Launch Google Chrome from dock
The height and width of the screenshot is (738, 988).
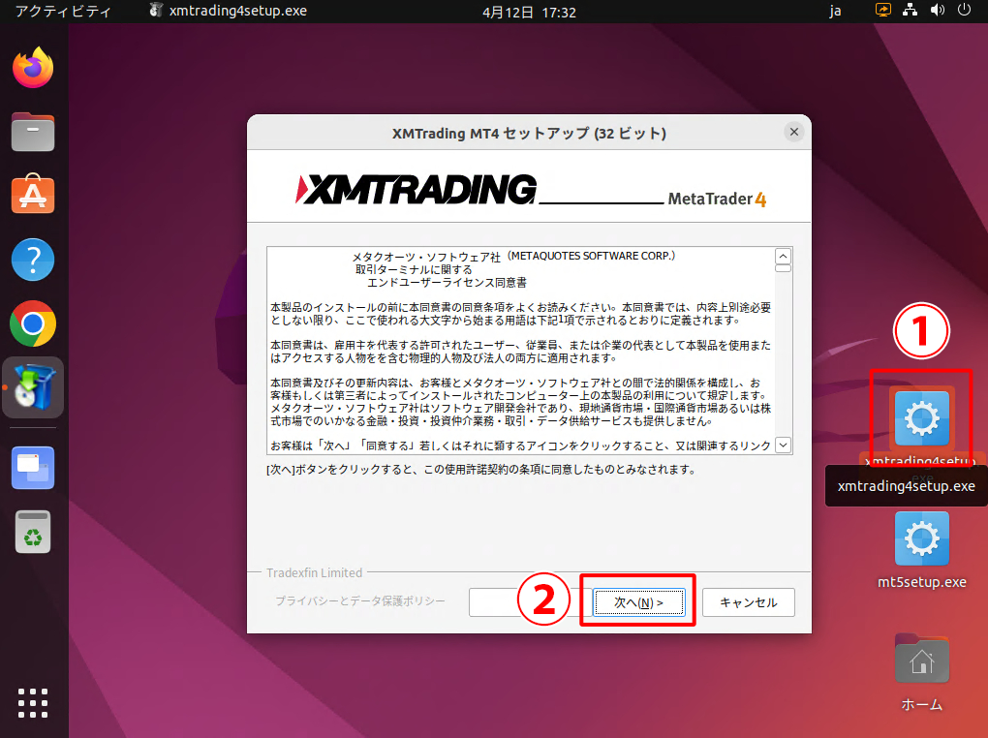point(34,323)
